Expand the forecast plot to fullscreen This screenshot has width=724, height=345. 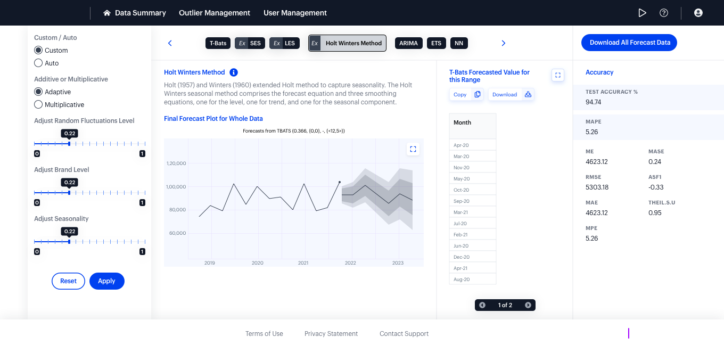(413, 149)
